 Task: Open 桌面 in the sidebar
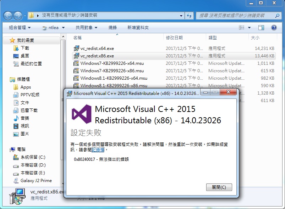tap(25, 56)
